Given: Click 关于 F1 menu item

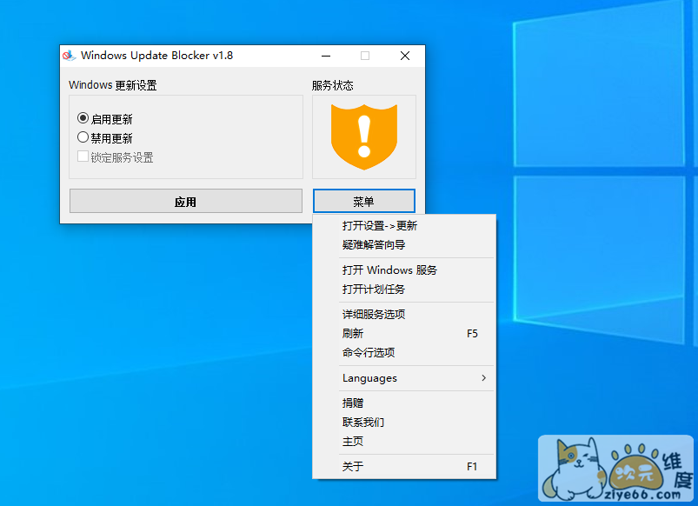Looking at the screenshot, I should coord(404,466).
